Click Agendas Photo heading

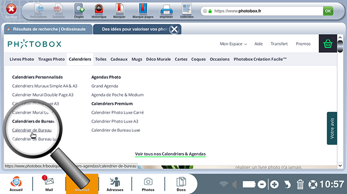pos(106,77)
